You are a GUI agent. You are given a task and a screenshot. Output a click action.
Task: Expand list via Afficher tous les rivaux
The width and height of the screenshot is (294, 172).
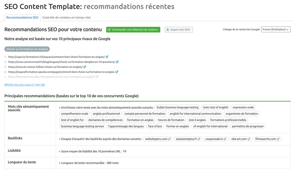click(25, 85)
